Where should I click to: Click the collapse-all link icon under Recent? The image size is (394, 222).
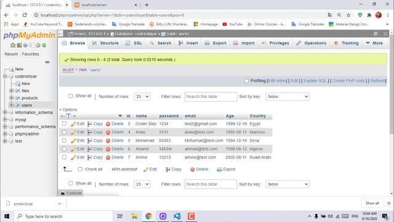[x=47, y=62]
